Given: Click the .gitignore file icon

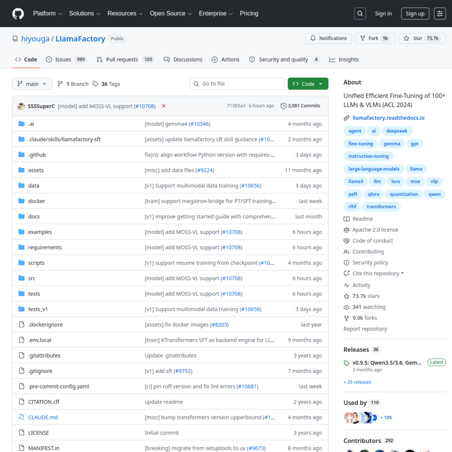Looking at the screenshot, I should point(21,371).
